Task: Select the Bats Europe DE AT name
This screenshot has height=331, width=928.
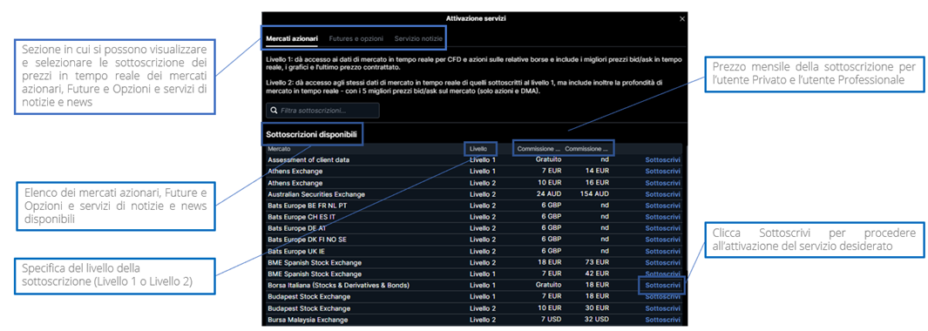Action: (297, 228)
